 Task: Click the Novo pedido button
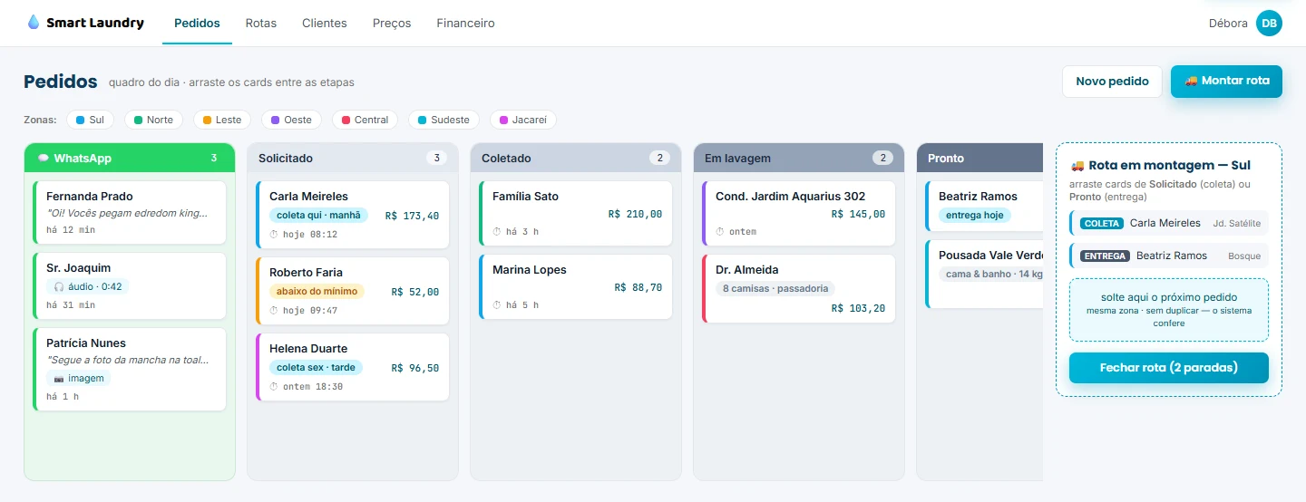tap(1112, 82)
